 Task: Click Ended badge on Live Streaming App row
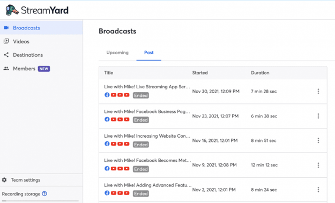[141, 95]
